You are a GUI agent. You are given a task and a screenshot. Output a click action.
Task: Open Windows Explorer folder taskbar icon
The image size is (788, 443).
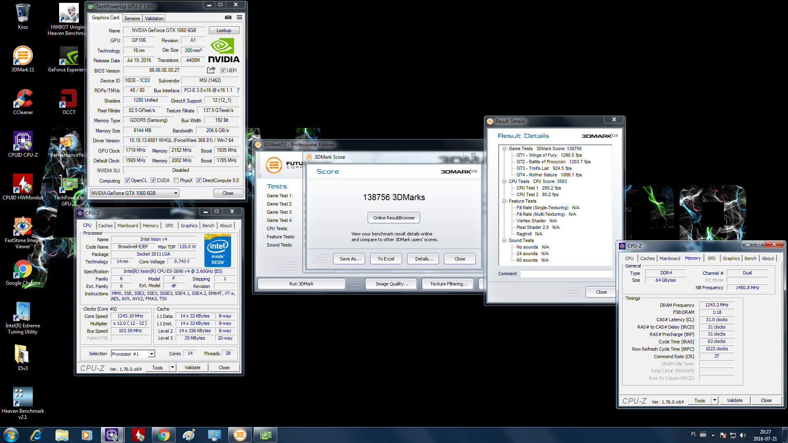[x=62, y=435]
